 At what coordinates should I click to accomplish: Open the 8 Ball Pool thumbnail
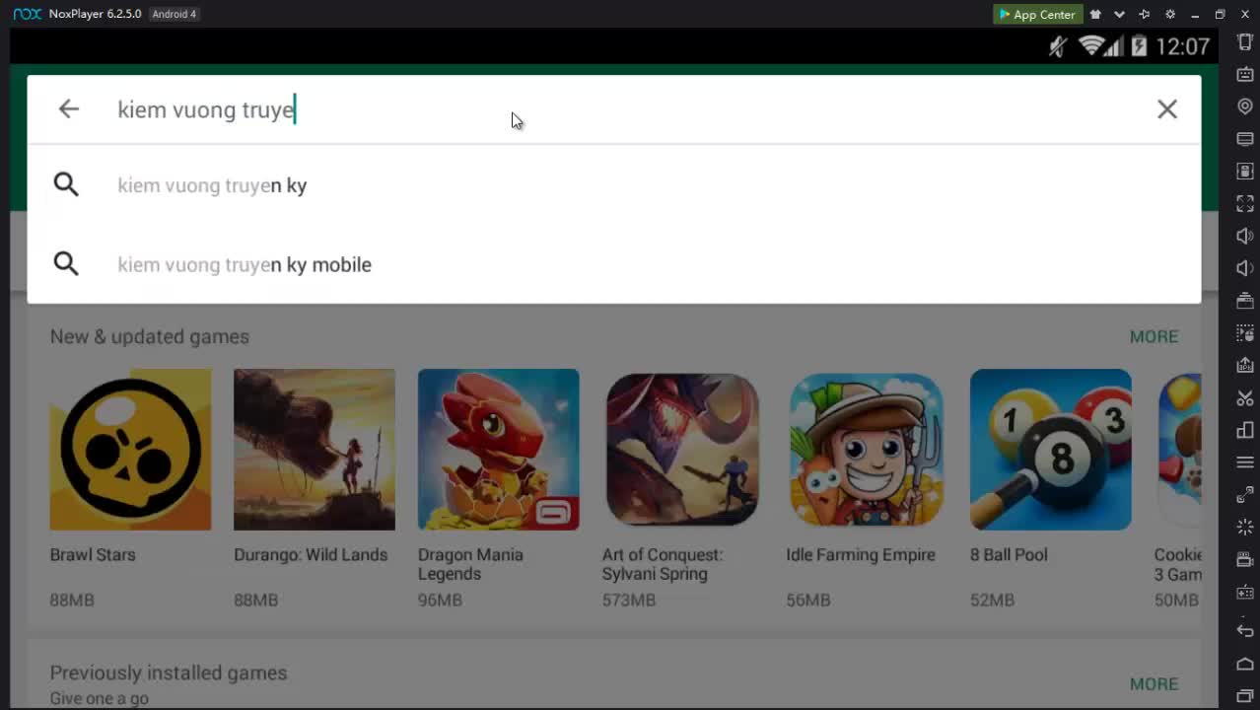pyautogui.click(x=1051, y=450)
